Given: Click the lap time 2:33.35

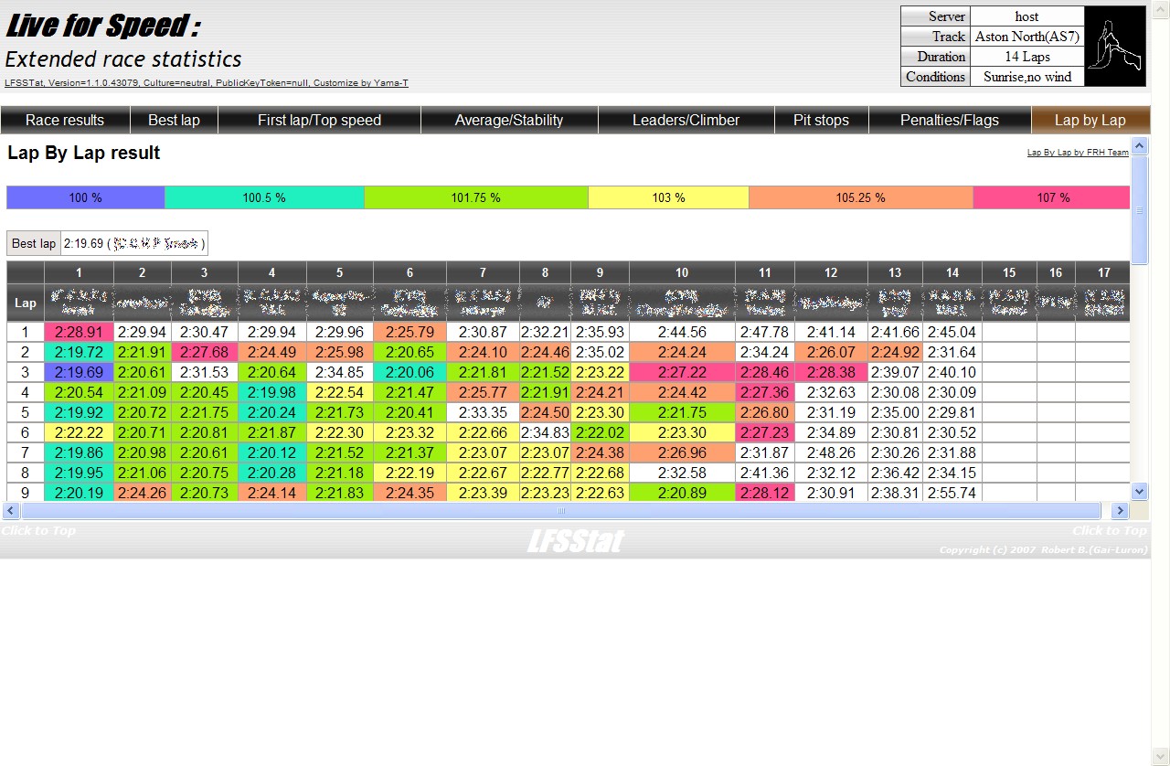Looking at the screenshot, I should point(483,412).
